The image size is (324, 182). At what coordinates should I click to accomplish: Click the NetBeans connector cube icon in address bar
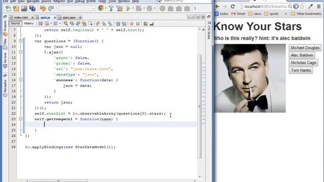click(296, 7)
